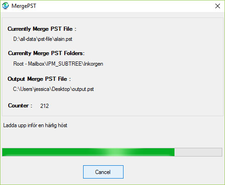Click the Counter value 212
The width and height of the screenshot is (225, 185).
[x=45, y=106]
